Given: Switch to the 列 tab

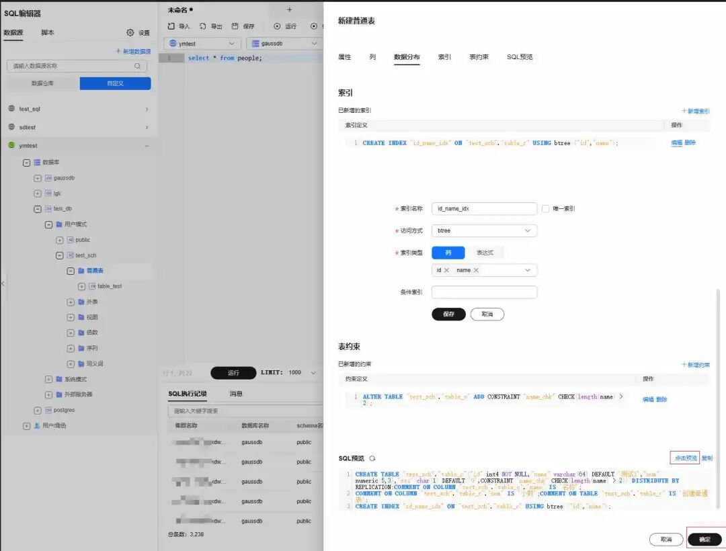Looking at the screenshot, I should pos(372,57).
